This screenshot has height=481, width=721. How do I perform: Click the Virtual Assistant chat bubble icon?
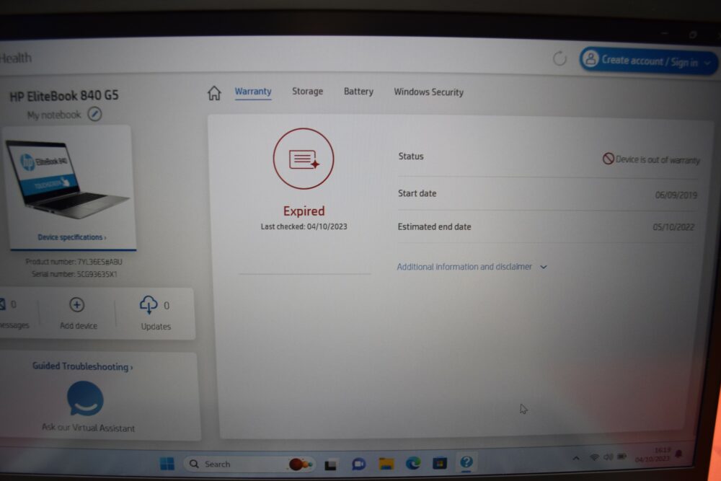pos(86,399)
